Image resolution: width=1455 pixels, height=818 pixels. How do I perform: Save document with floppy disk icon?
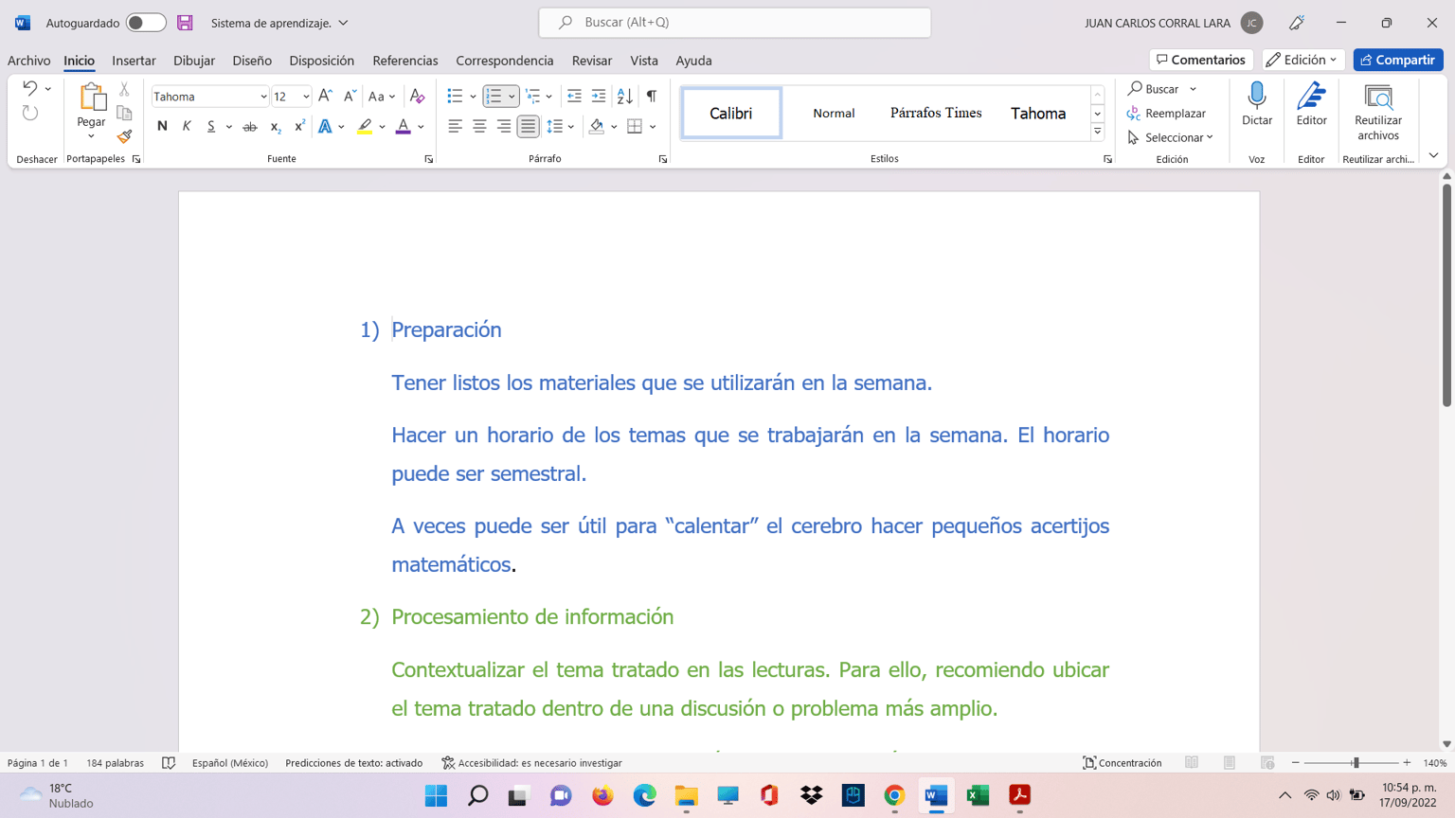(186, 23)
